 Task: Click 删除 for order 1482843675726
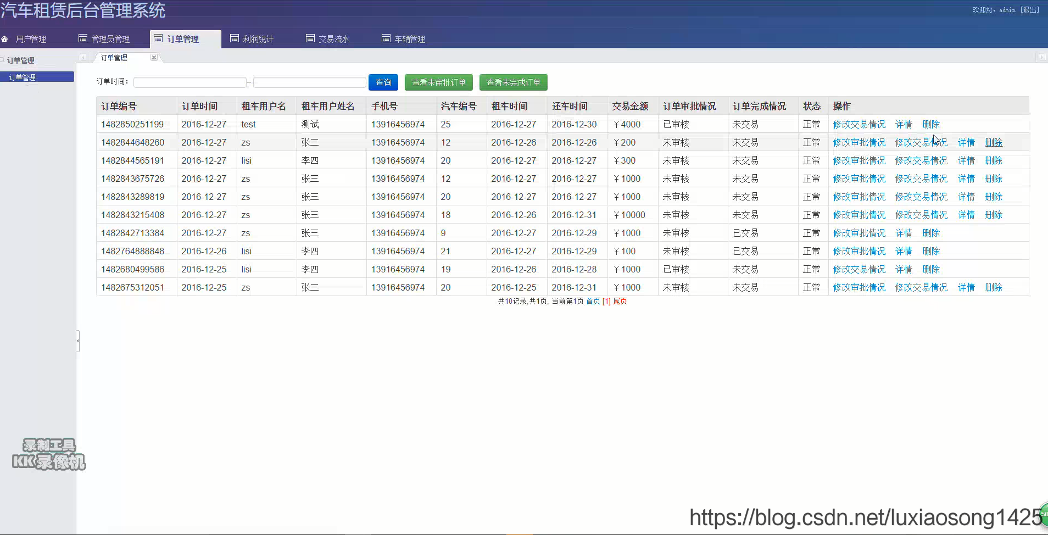pyautogui.click(x=994, y=179)
